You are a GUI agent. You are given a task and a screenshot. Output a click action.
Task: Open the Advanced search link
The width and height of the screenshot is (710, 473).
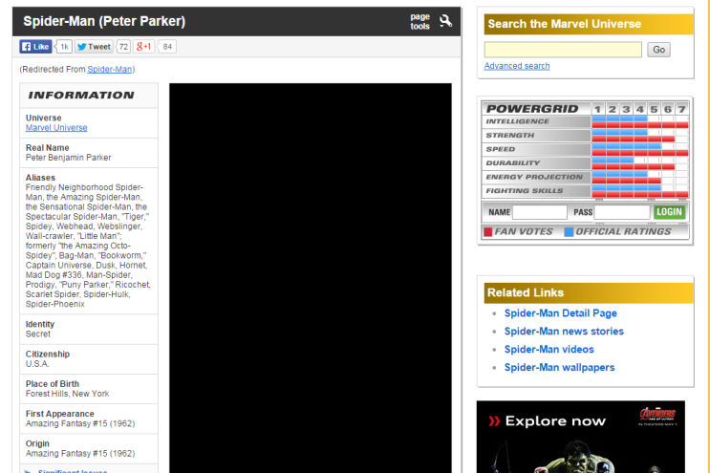[x=517, y=66]
